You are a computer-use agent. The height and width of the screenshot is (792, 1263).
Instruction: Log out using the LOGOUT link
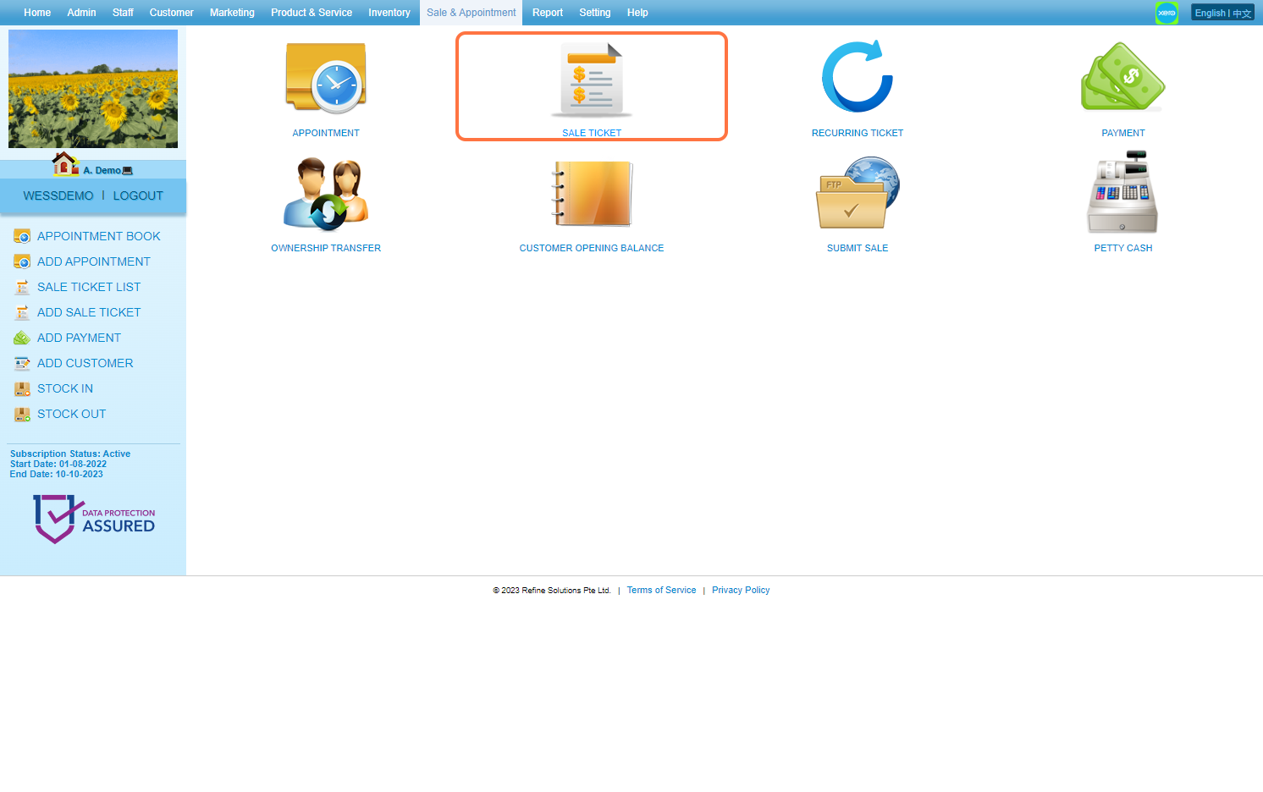tap(138, 195)
